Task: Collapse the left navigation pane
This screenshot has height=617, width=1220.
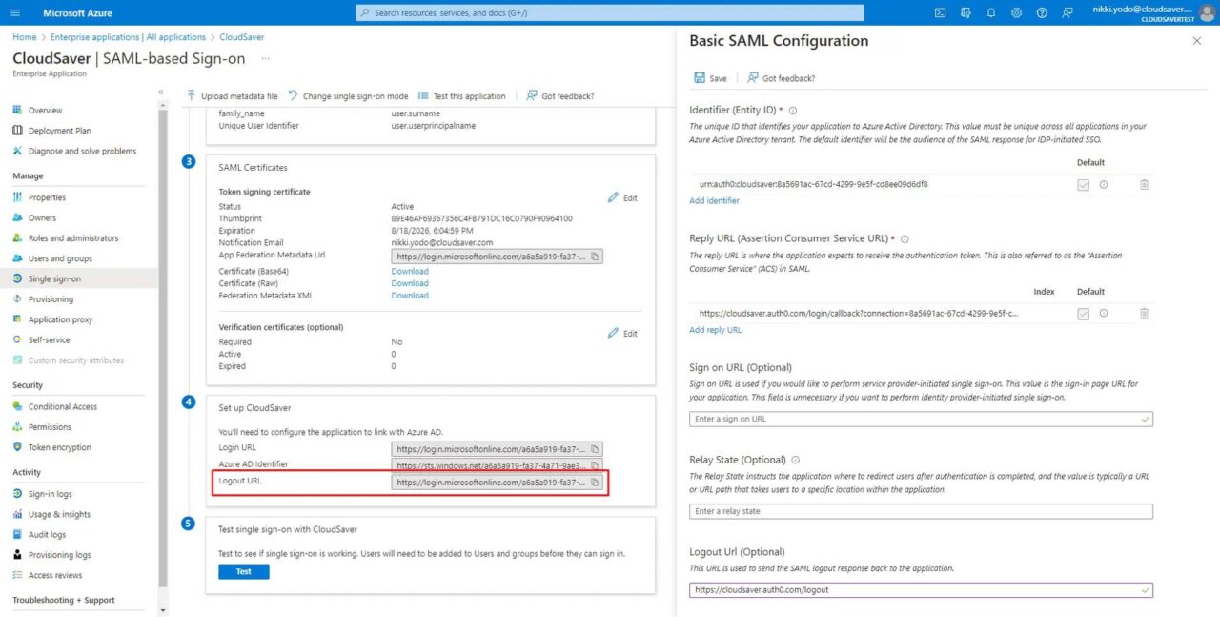Action: pyautogui.click(x=160, y=93)
